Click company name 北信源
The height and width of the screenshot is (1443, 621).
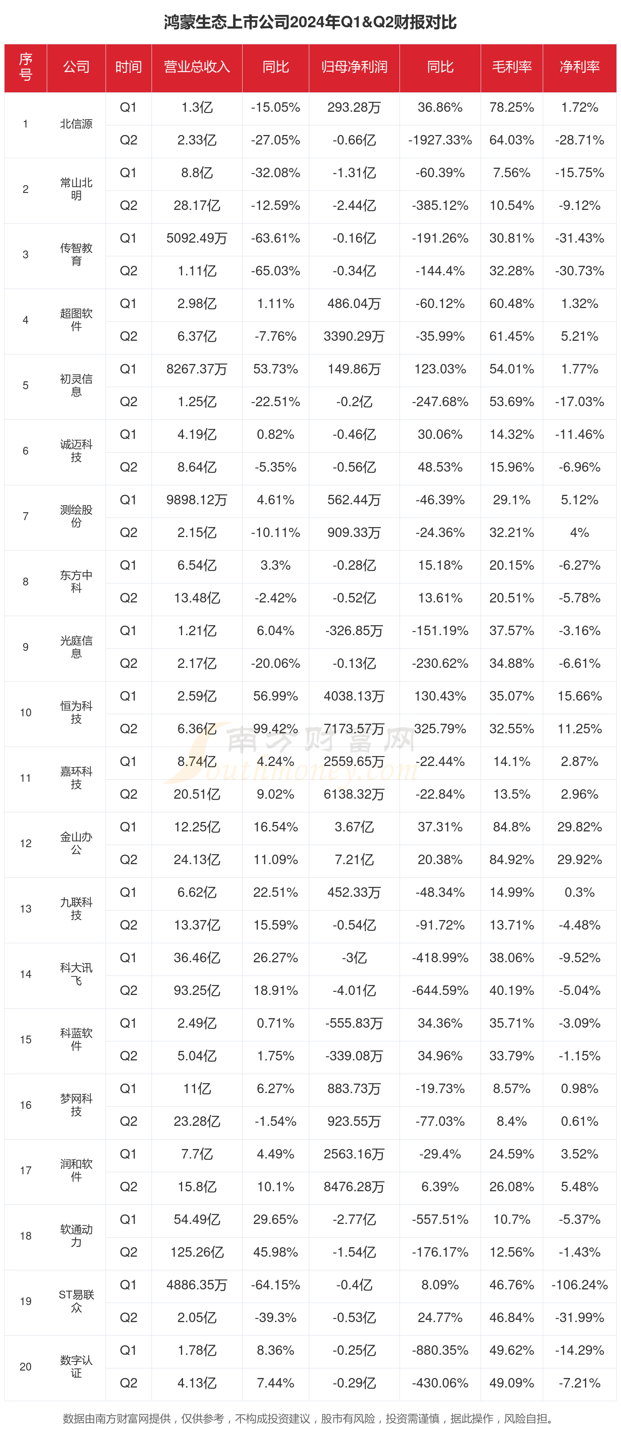76,124
